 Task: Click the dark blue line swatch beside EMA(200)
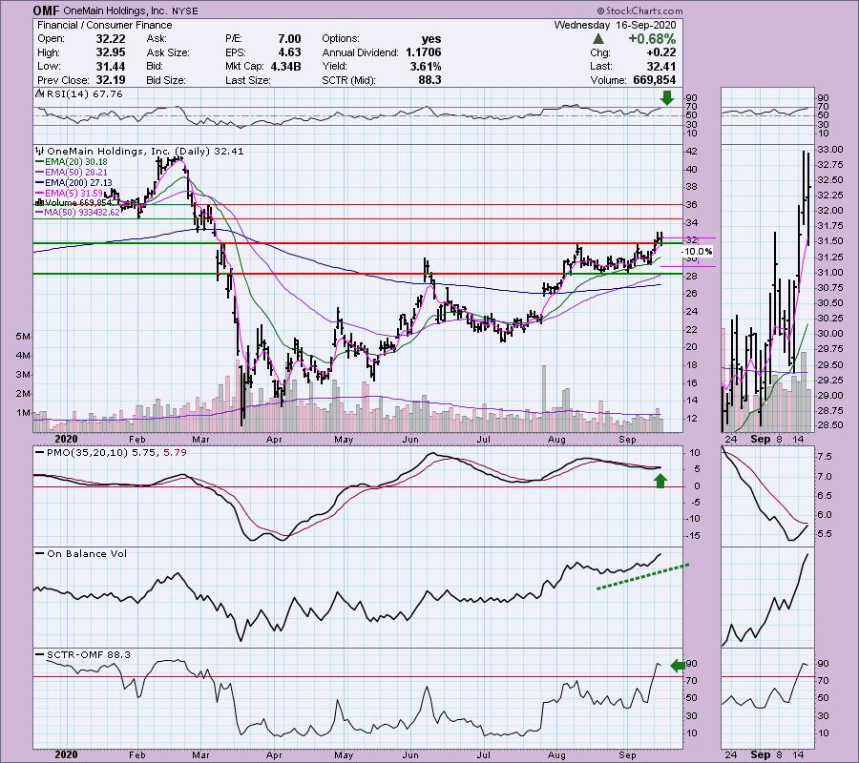click(39, 183)
